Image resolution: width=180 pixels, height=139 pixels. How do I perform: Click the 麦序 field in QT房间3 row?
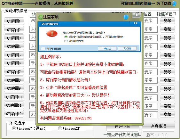(151, 38)
